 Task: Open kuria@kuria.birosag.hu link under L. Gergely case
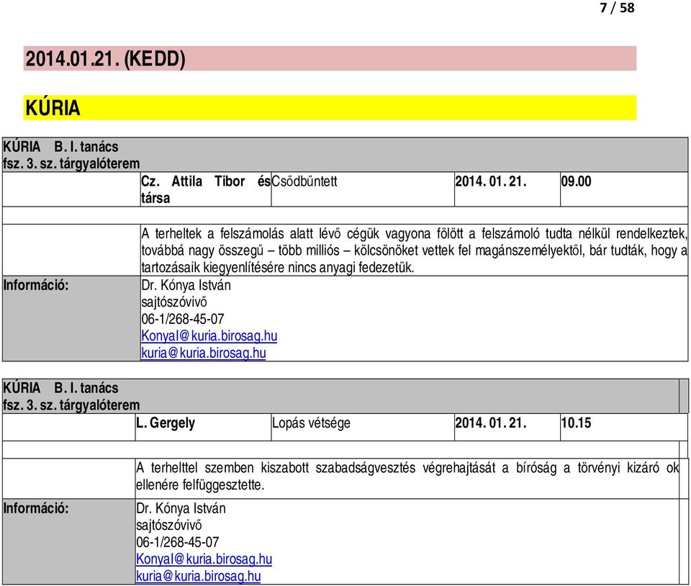tap(198, 576)
